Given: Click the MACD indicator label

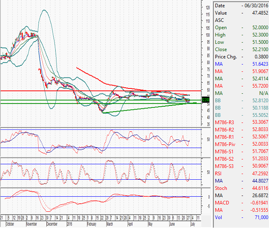Looking at the screenshot, I should (222, 203).
